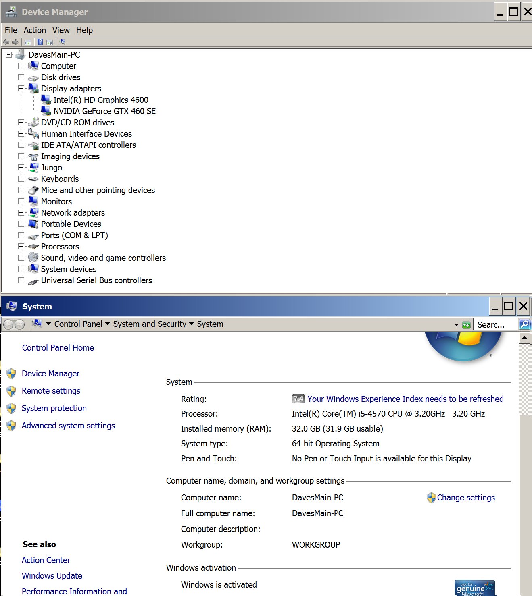Click the blue Help question mark icon
Image resolution: width=532 pixels, height=596 pixels.
click(x=40, y=42)
